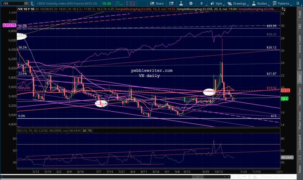Click the red 19.52 price bubble on right axis
Viewport: 303px width, 180px height.
(x=285, y=91)
